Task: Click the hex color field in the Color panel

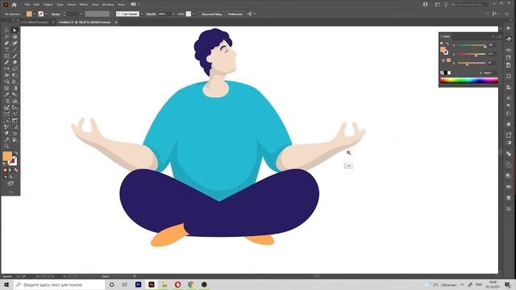Action: click(490, 72)
